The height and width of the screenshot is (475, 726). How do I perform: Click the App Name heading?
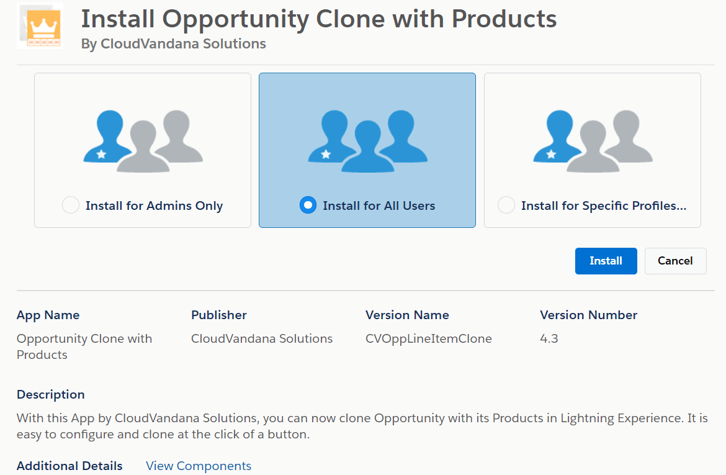click(x=48, y=315)
